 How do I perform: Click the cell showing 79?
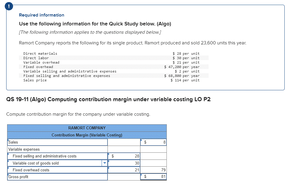154,170
